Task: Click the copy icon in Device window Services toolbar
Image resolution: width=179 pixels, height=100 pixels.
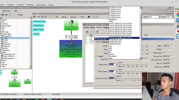Action: (x=94, y=32)
